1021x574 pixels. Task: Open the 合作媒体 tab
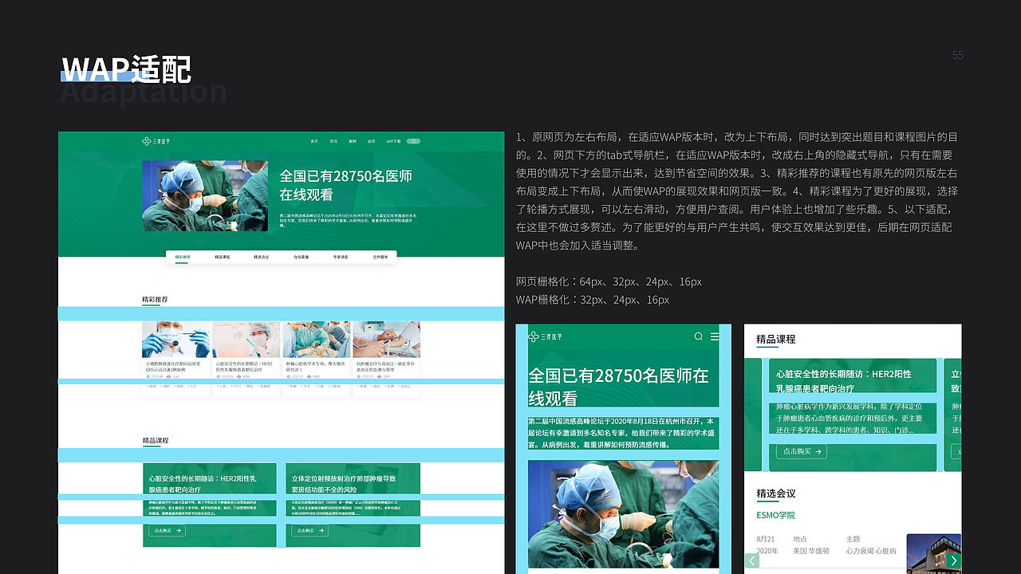[379, 257]
